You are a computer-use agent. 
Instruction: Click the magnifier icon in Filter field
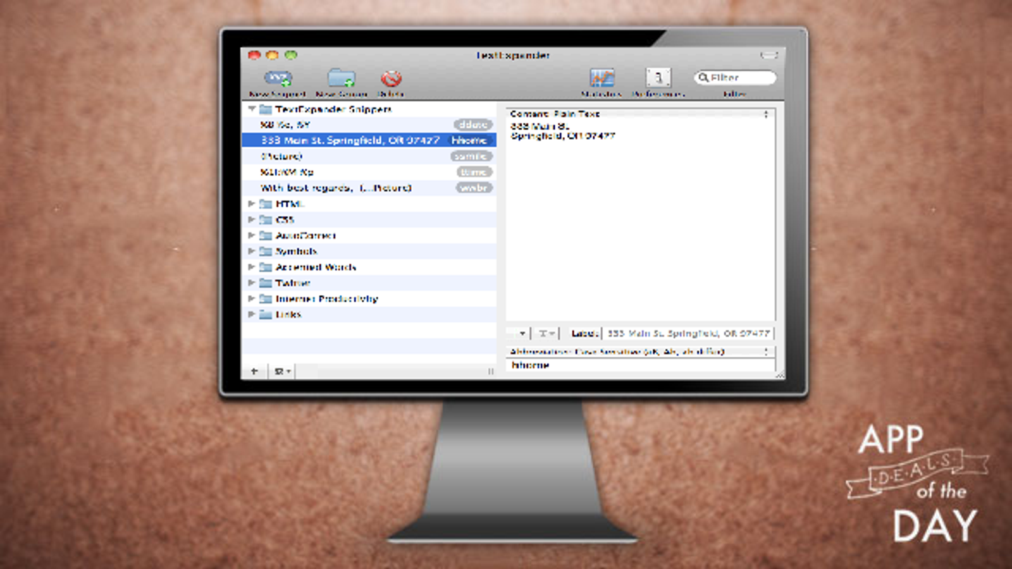pos(703,77)
